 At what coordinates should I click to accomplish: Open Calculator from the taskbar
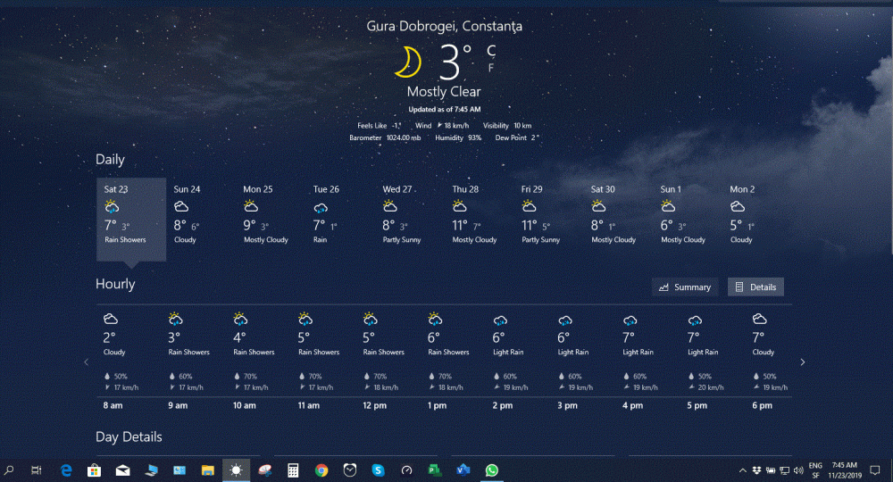click(293, 470)
